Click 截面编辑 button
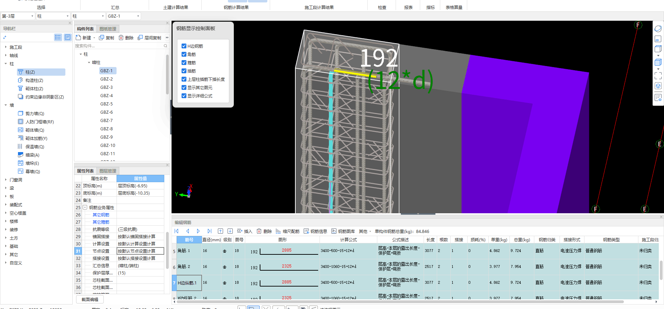 [90, 300]
